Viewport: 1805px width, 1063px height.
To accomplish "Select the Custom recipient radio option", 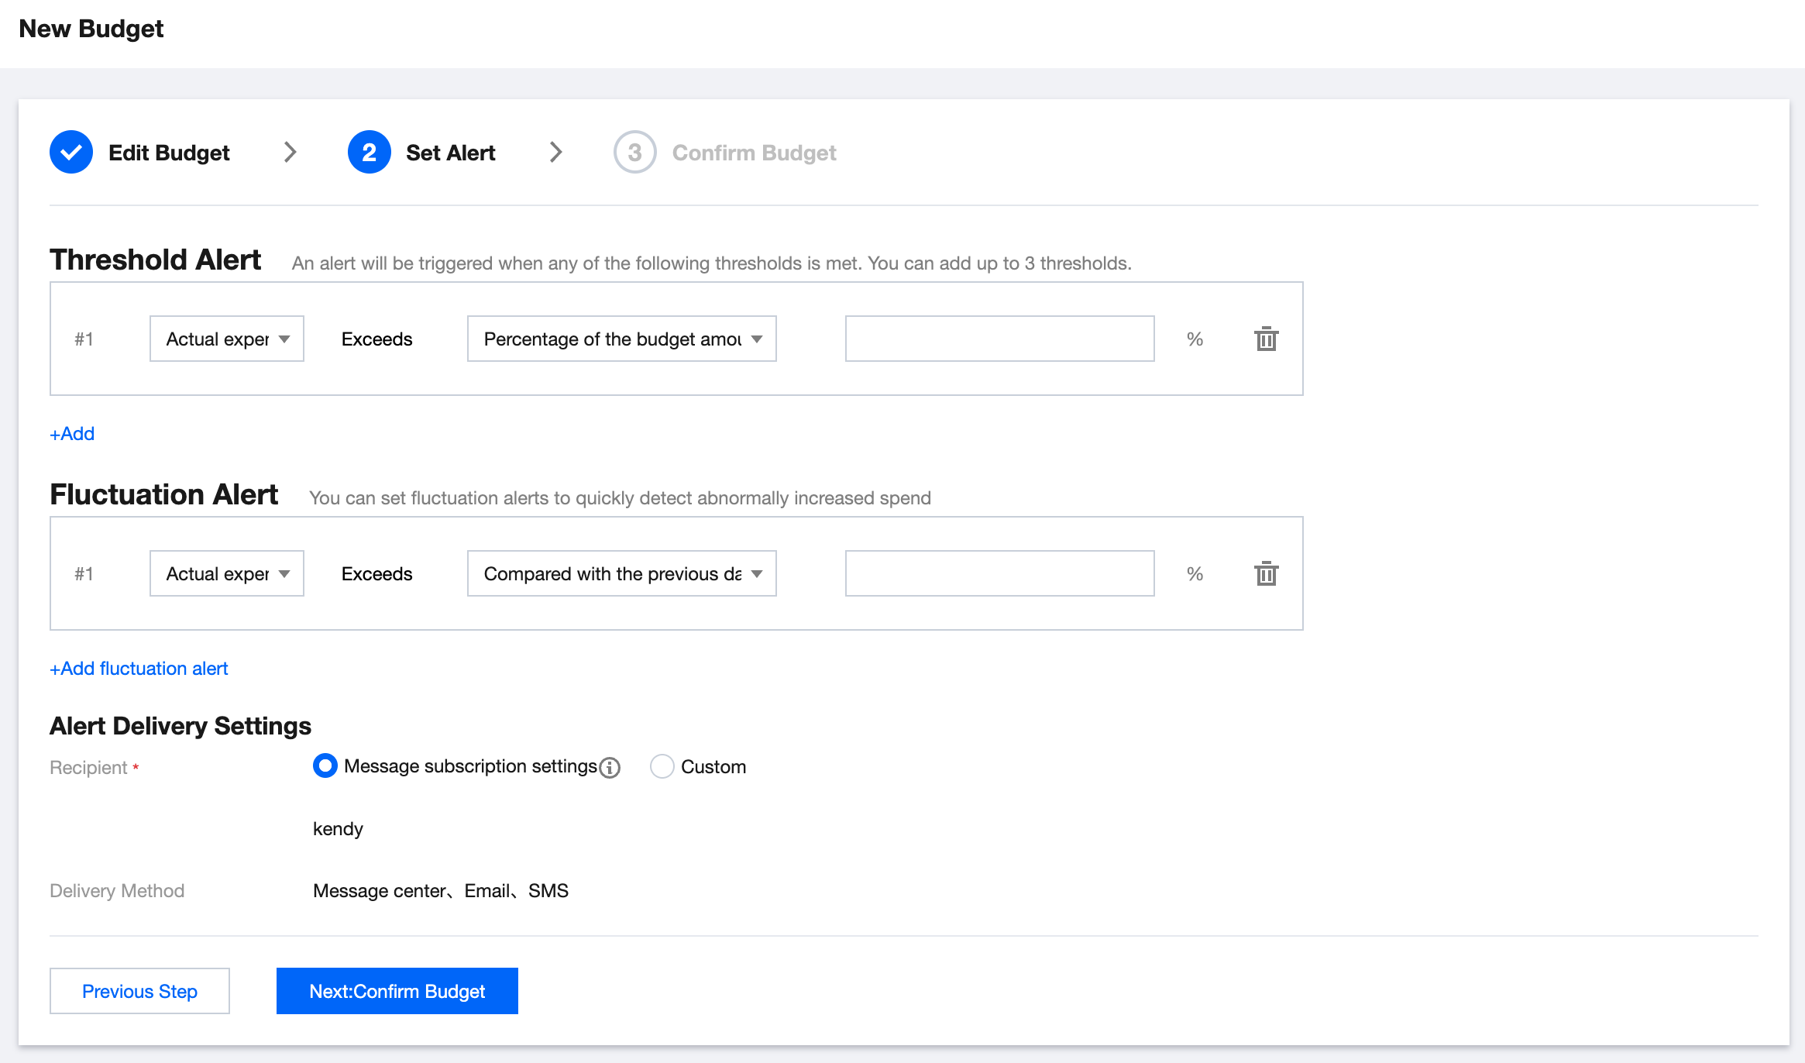I will (x=662, y=766).
